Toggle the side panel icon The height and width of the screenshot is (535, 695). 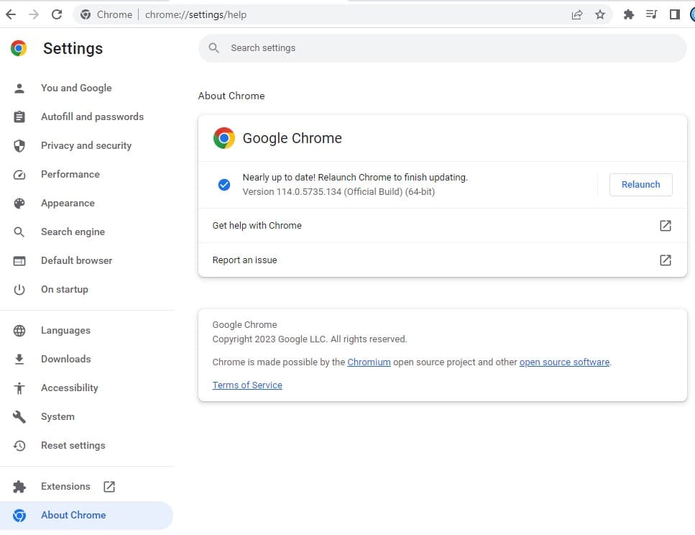click(674, 14)
